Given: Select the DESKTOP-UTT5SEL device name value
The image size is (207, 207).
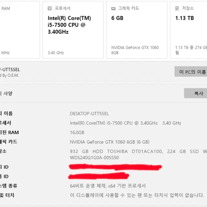Looking at the screenshot, I should (89, 114).
